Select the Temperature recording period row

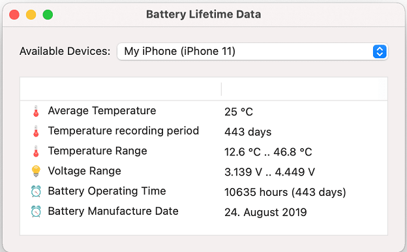[x=203, y=131]
